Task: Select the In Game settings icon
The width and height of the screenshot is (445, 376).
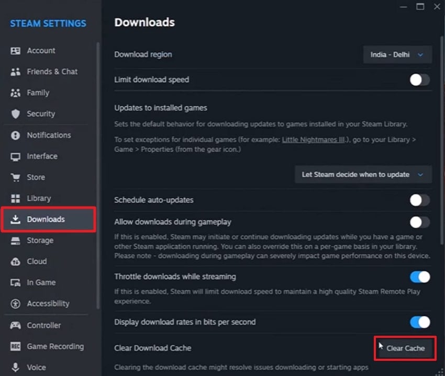Action: point(16,282)
